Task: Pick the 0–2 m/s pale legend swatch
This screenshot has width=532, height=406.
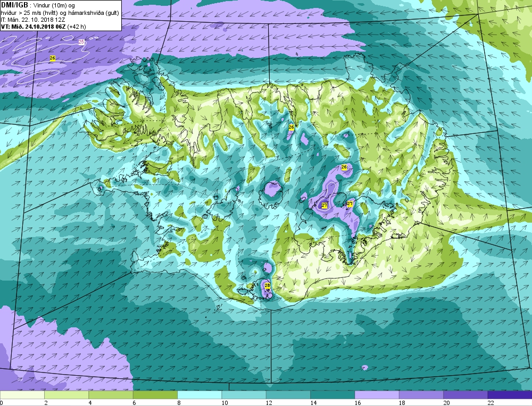Action: tap(22, 395)
